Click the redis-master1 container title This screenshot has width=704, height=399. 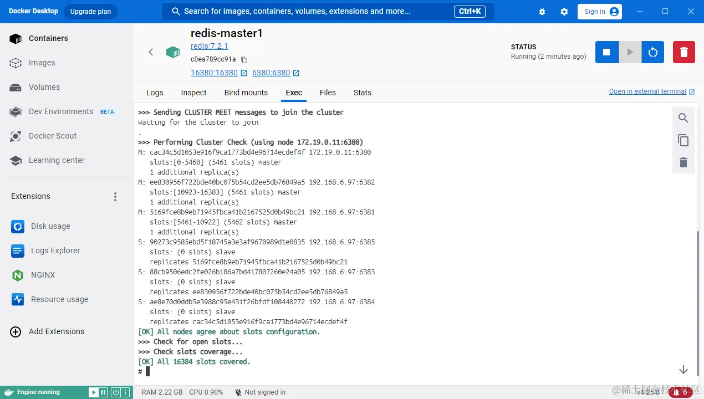tap(227, 33)
